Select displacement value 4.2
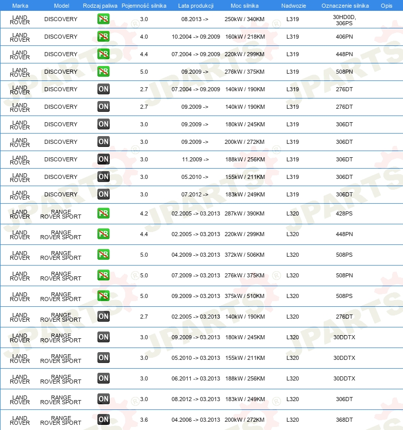Screen dimensions: 403x430 (x=144, y=213)
